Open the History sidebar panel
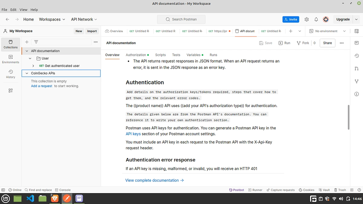 [x=11, y=74]
